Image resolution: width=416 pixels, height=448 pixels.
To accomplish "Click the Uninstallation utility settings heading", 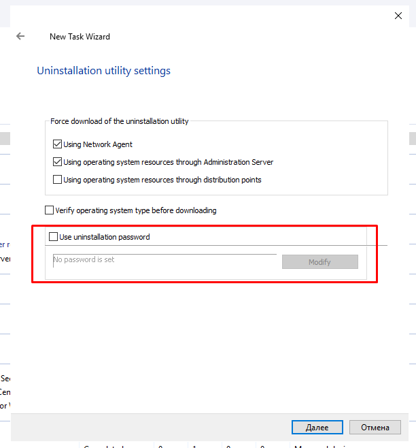I will (103, 71).
